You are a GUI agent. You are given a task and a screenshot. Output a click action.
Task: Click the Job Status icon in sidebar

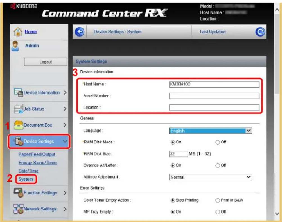[x=19, y=109]
